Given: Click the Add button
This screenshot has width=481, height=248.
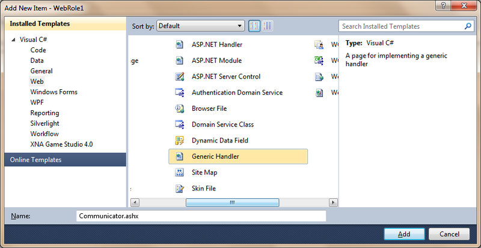Looking at the screenshot, I should pyautogui.click(x=404, y=234).
